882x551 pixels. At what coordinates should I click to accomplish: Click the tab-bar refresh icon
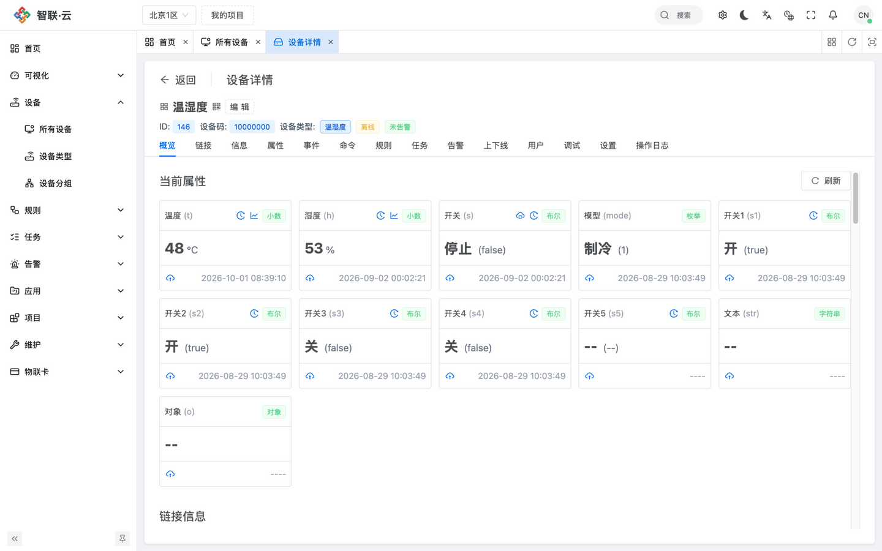tap(852, 42)
